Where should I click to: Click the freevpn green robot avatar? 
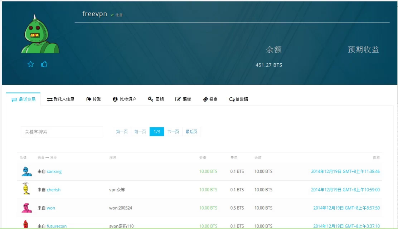pos(40,35)
